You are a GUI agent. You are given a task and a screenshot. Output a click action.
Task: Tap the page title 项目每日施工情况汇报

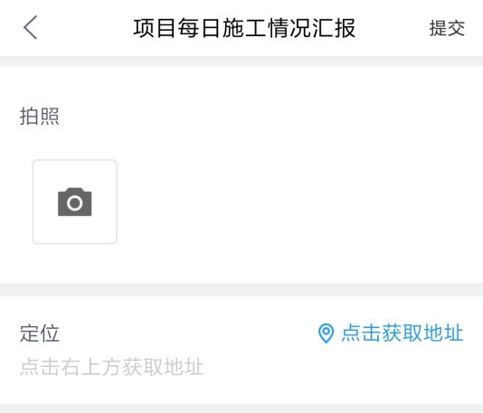(244, 28)
